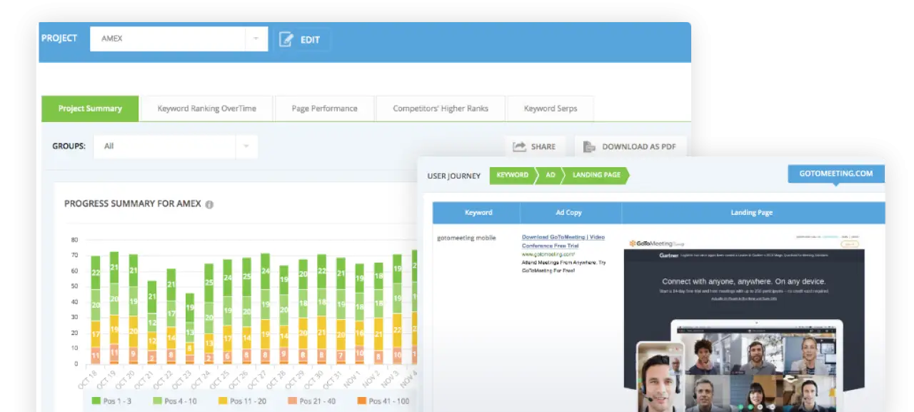
Task: Open the Page Performance tab
Action: coord(324,109)
